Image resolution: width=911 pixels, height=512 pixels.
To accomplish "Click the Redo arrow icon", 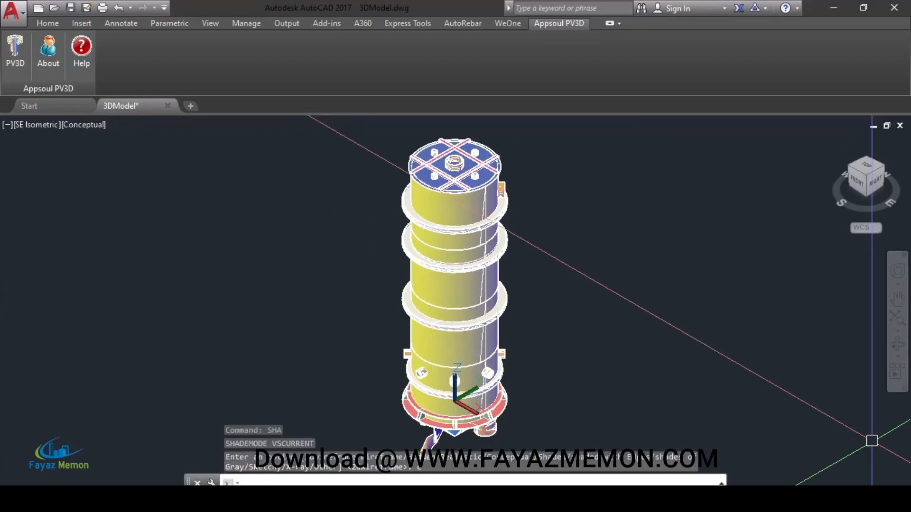I will click(x=142, y=8).
